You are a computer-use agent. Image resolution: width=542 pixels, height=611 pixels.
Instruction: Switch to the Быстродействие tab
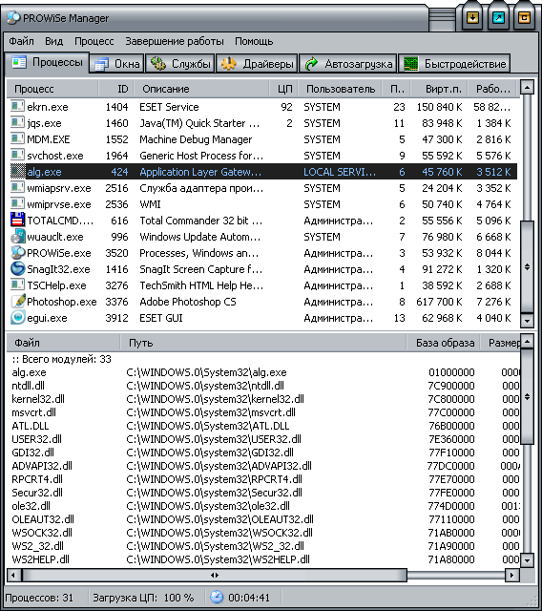click(454, 64)
